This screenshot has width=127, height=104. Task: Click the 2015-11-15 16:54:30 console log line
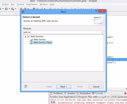tap(89, 100)
